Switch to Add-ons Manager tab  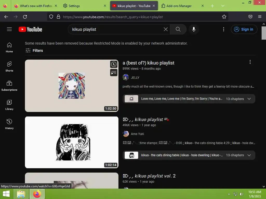182,6
